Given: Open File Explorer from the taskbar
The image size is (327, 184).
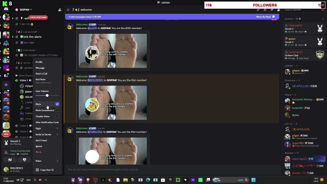Looking at the screenshot, I should (125, 180).
